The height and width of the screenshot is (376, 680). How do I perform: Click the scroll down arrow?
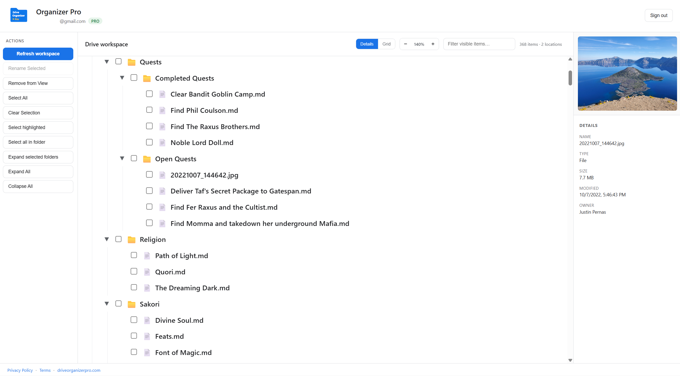tap(570, 360)
